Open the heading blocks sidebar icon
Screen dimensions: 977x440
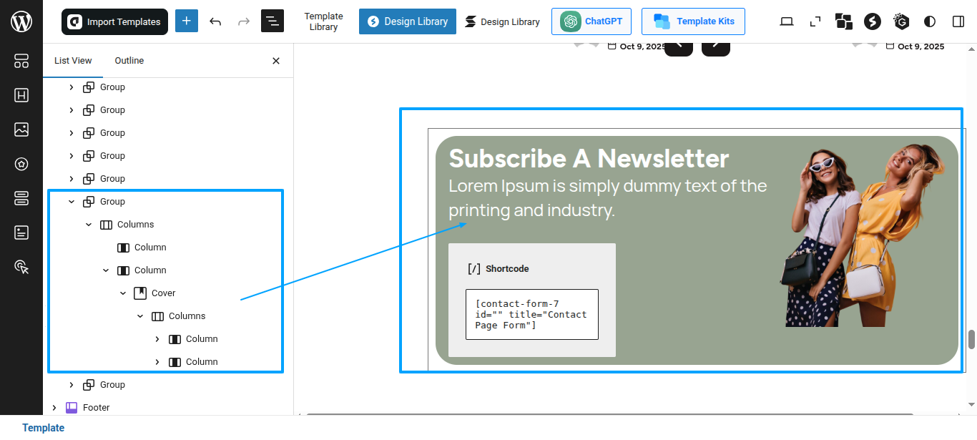pyautogui.click(x=21, y=95)
